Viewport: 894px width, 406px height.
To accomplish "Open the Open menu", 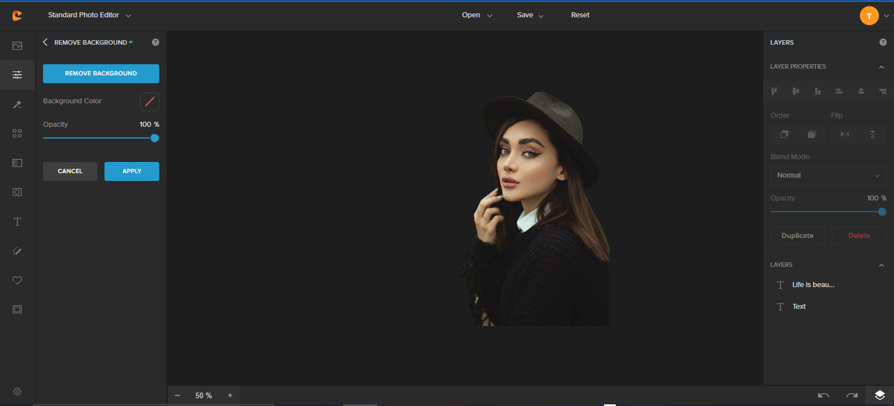I will point(477,15).
